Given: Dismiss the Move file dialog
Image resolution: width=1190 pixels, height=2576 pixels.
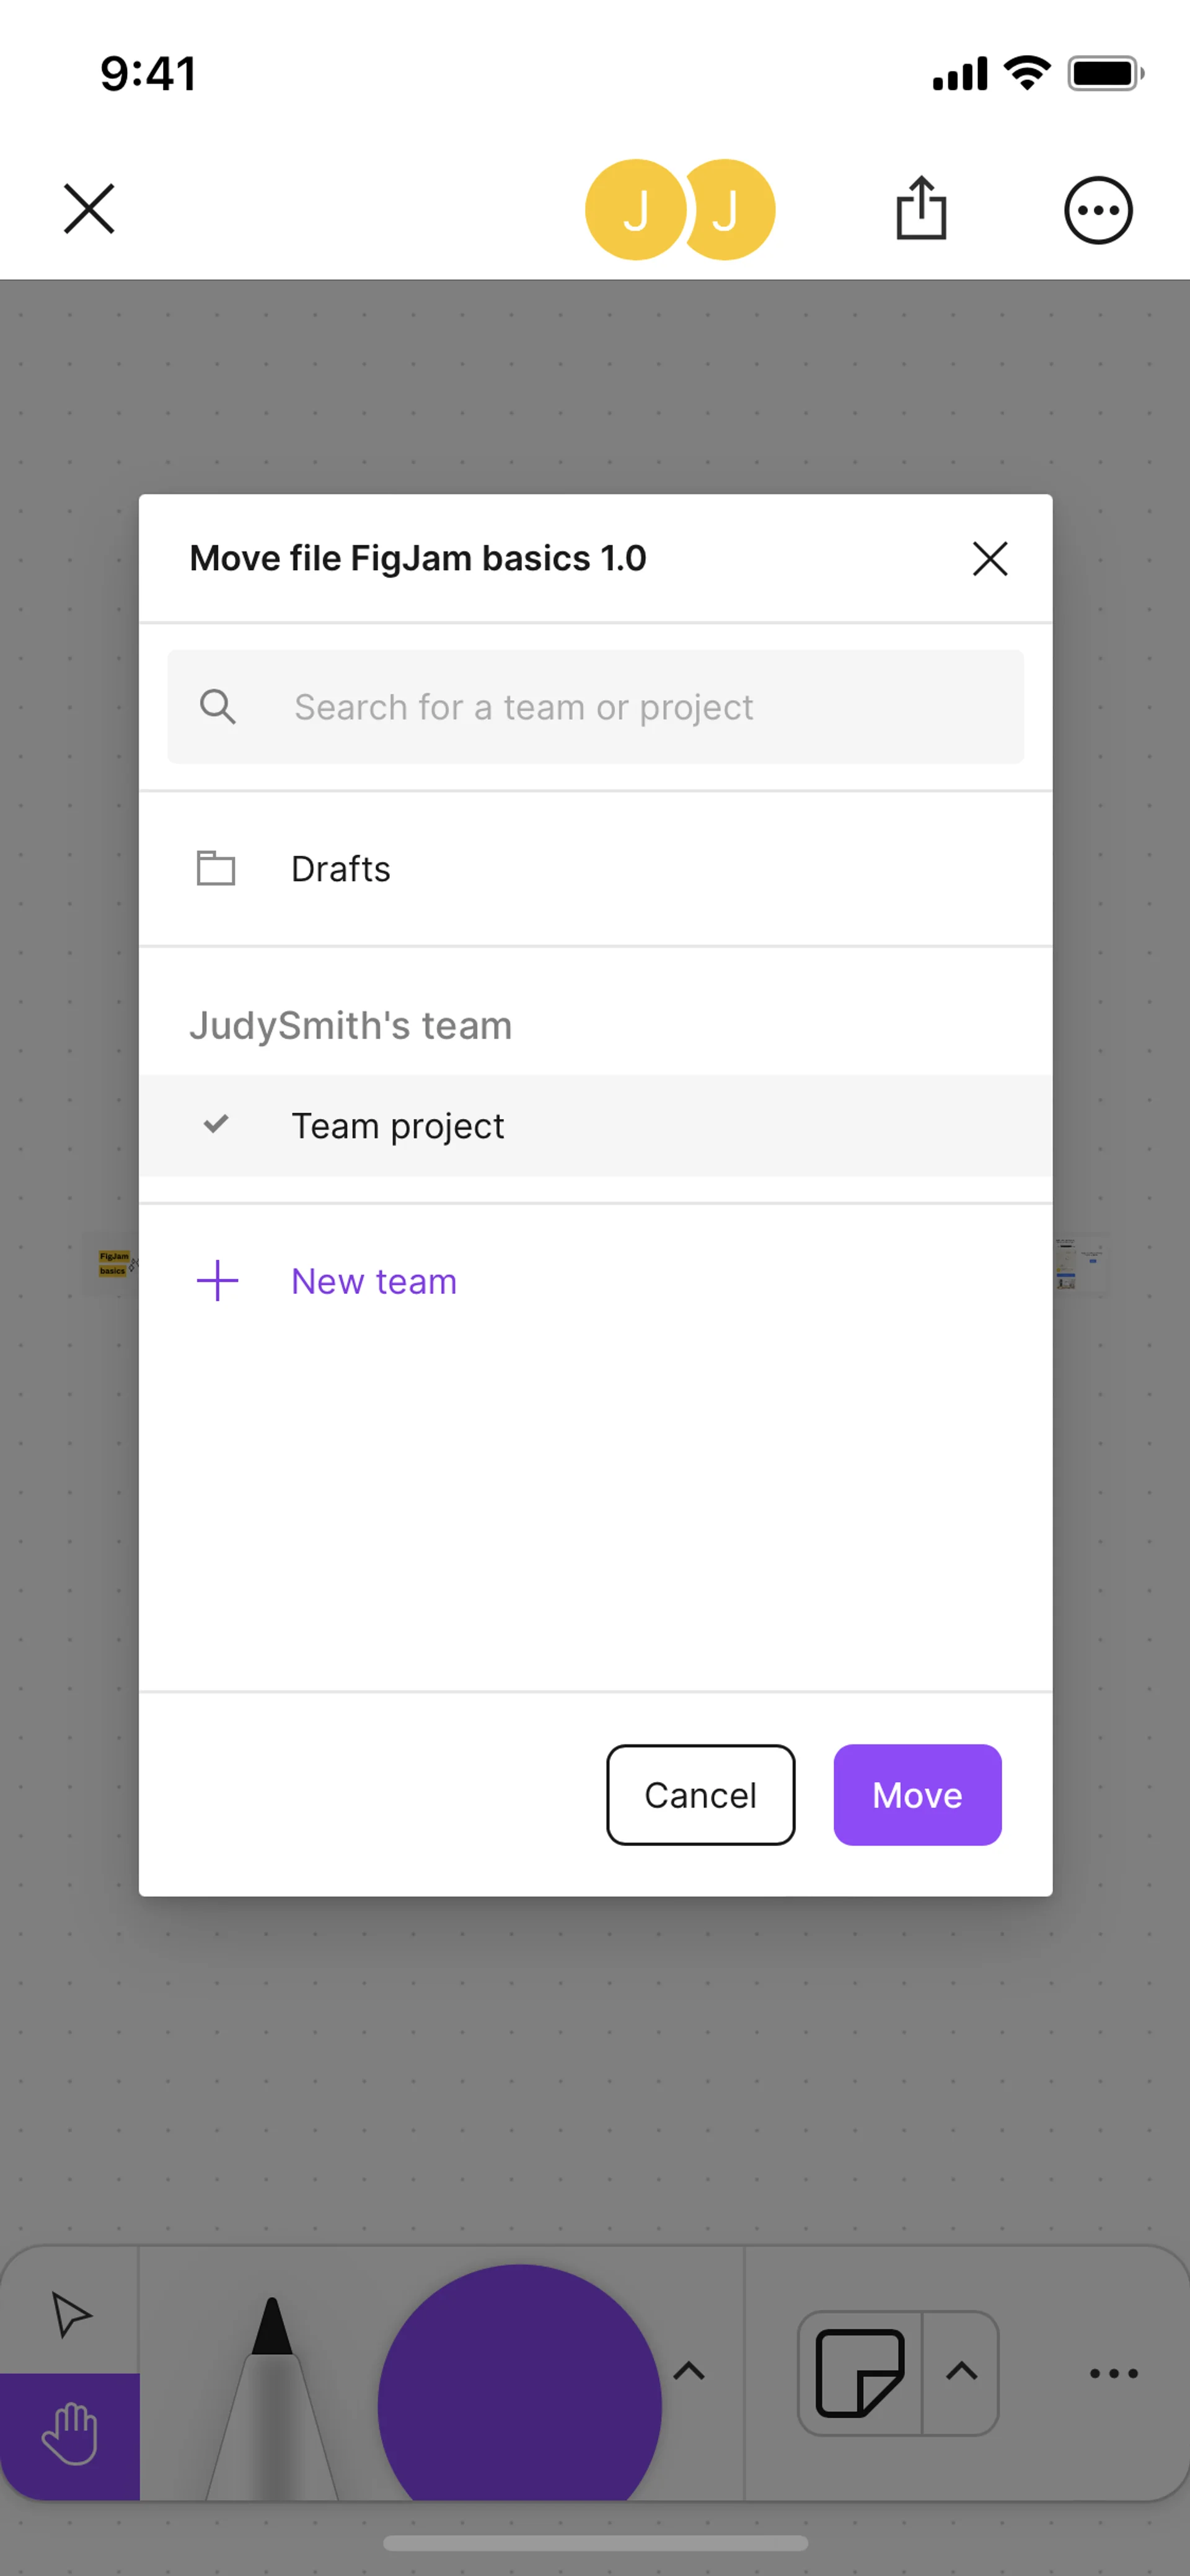Looking at the screenshot, I should pos(989,559).
